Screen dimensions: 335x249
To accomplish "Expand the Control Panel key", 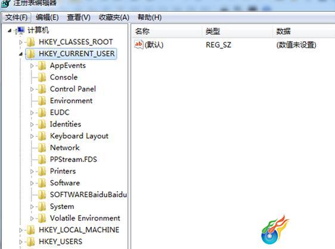I will (x=32, y=89).
